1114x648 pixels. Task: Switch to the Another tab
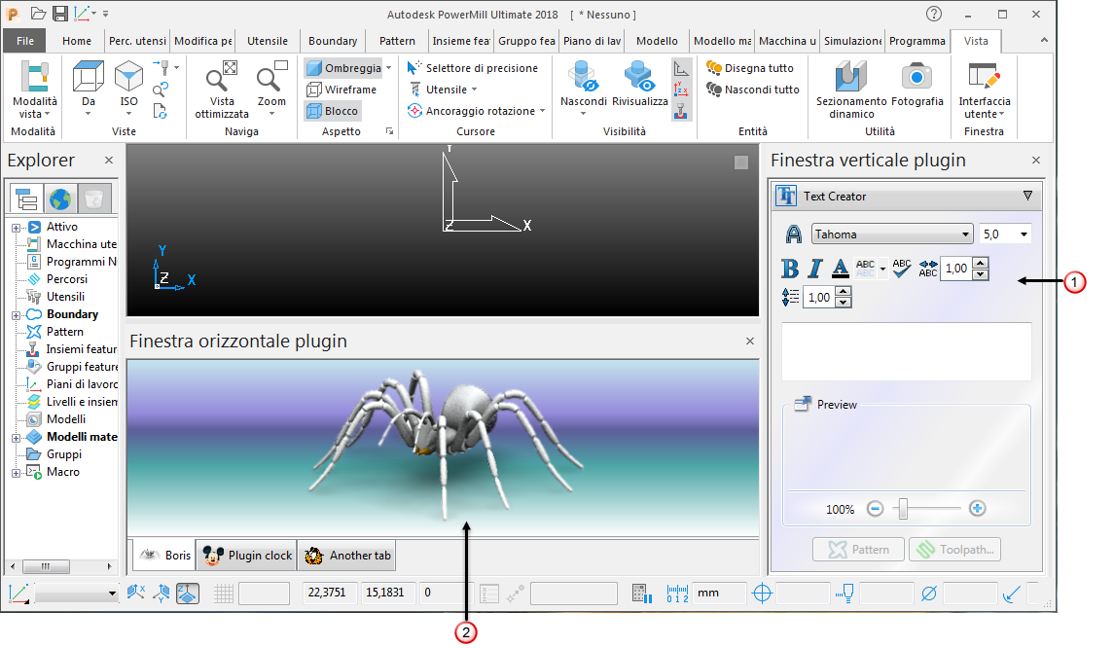346,555
